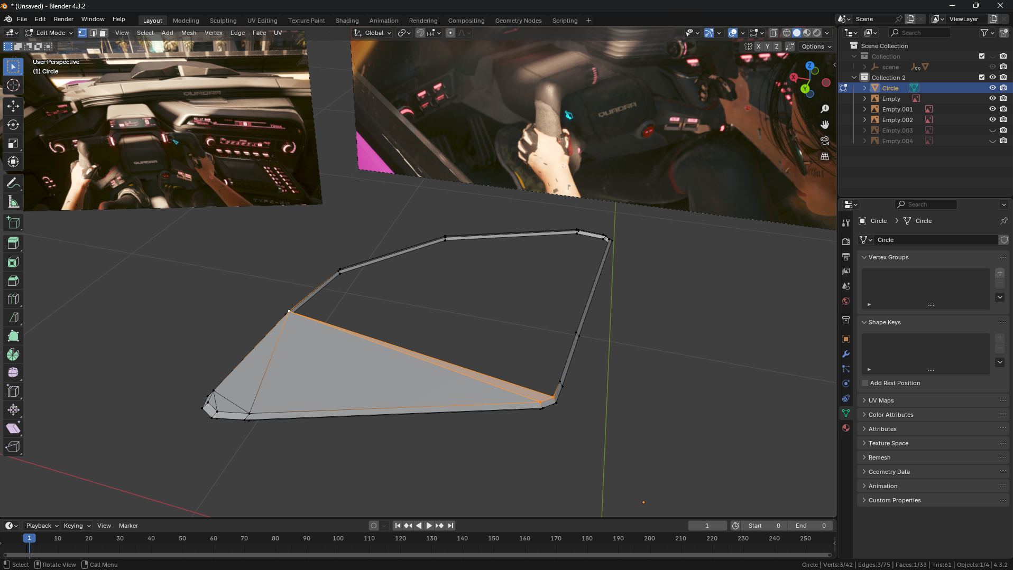Click the viewport zoom magnifier icon
The height and width of the screenshot is (570, 1013).
pos(825,109)
